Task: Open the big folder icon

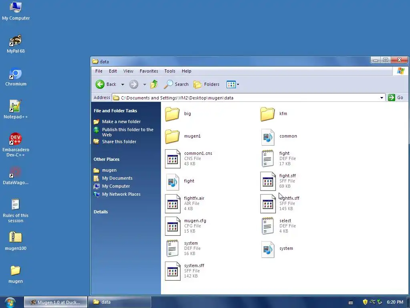Action: (x=172, y=114)
